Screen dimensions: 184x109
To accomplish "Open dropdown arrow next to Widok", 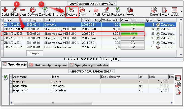I will [x=182, y=12].
